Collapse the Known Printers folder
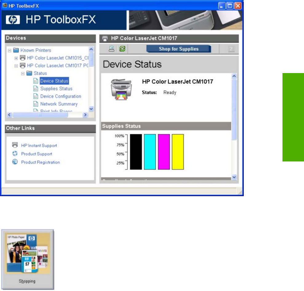304x291 pixels. [x=10, y=51]
